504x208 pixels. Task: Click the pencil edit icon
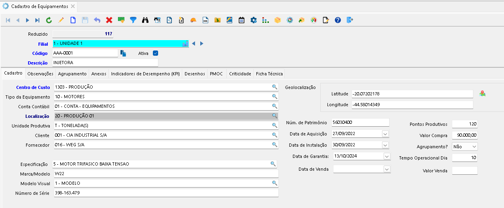pyautogui.click(x=61, y=20)
